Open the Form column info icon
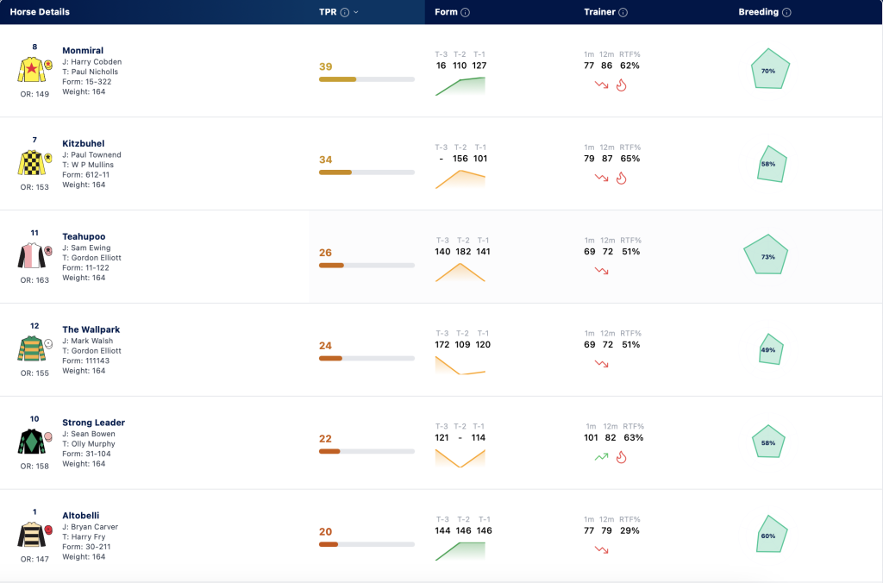The image size is (883, 583). click(x=465, y=12)
